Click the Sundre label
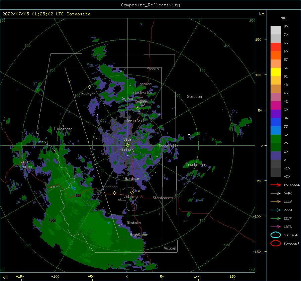 click(101, 138)
